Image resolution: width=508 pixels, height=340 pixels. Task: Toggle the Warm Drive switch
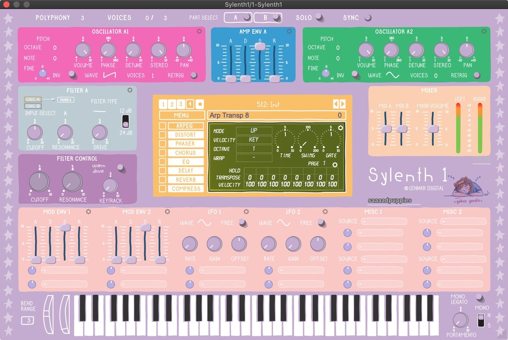tap(121, 168)
